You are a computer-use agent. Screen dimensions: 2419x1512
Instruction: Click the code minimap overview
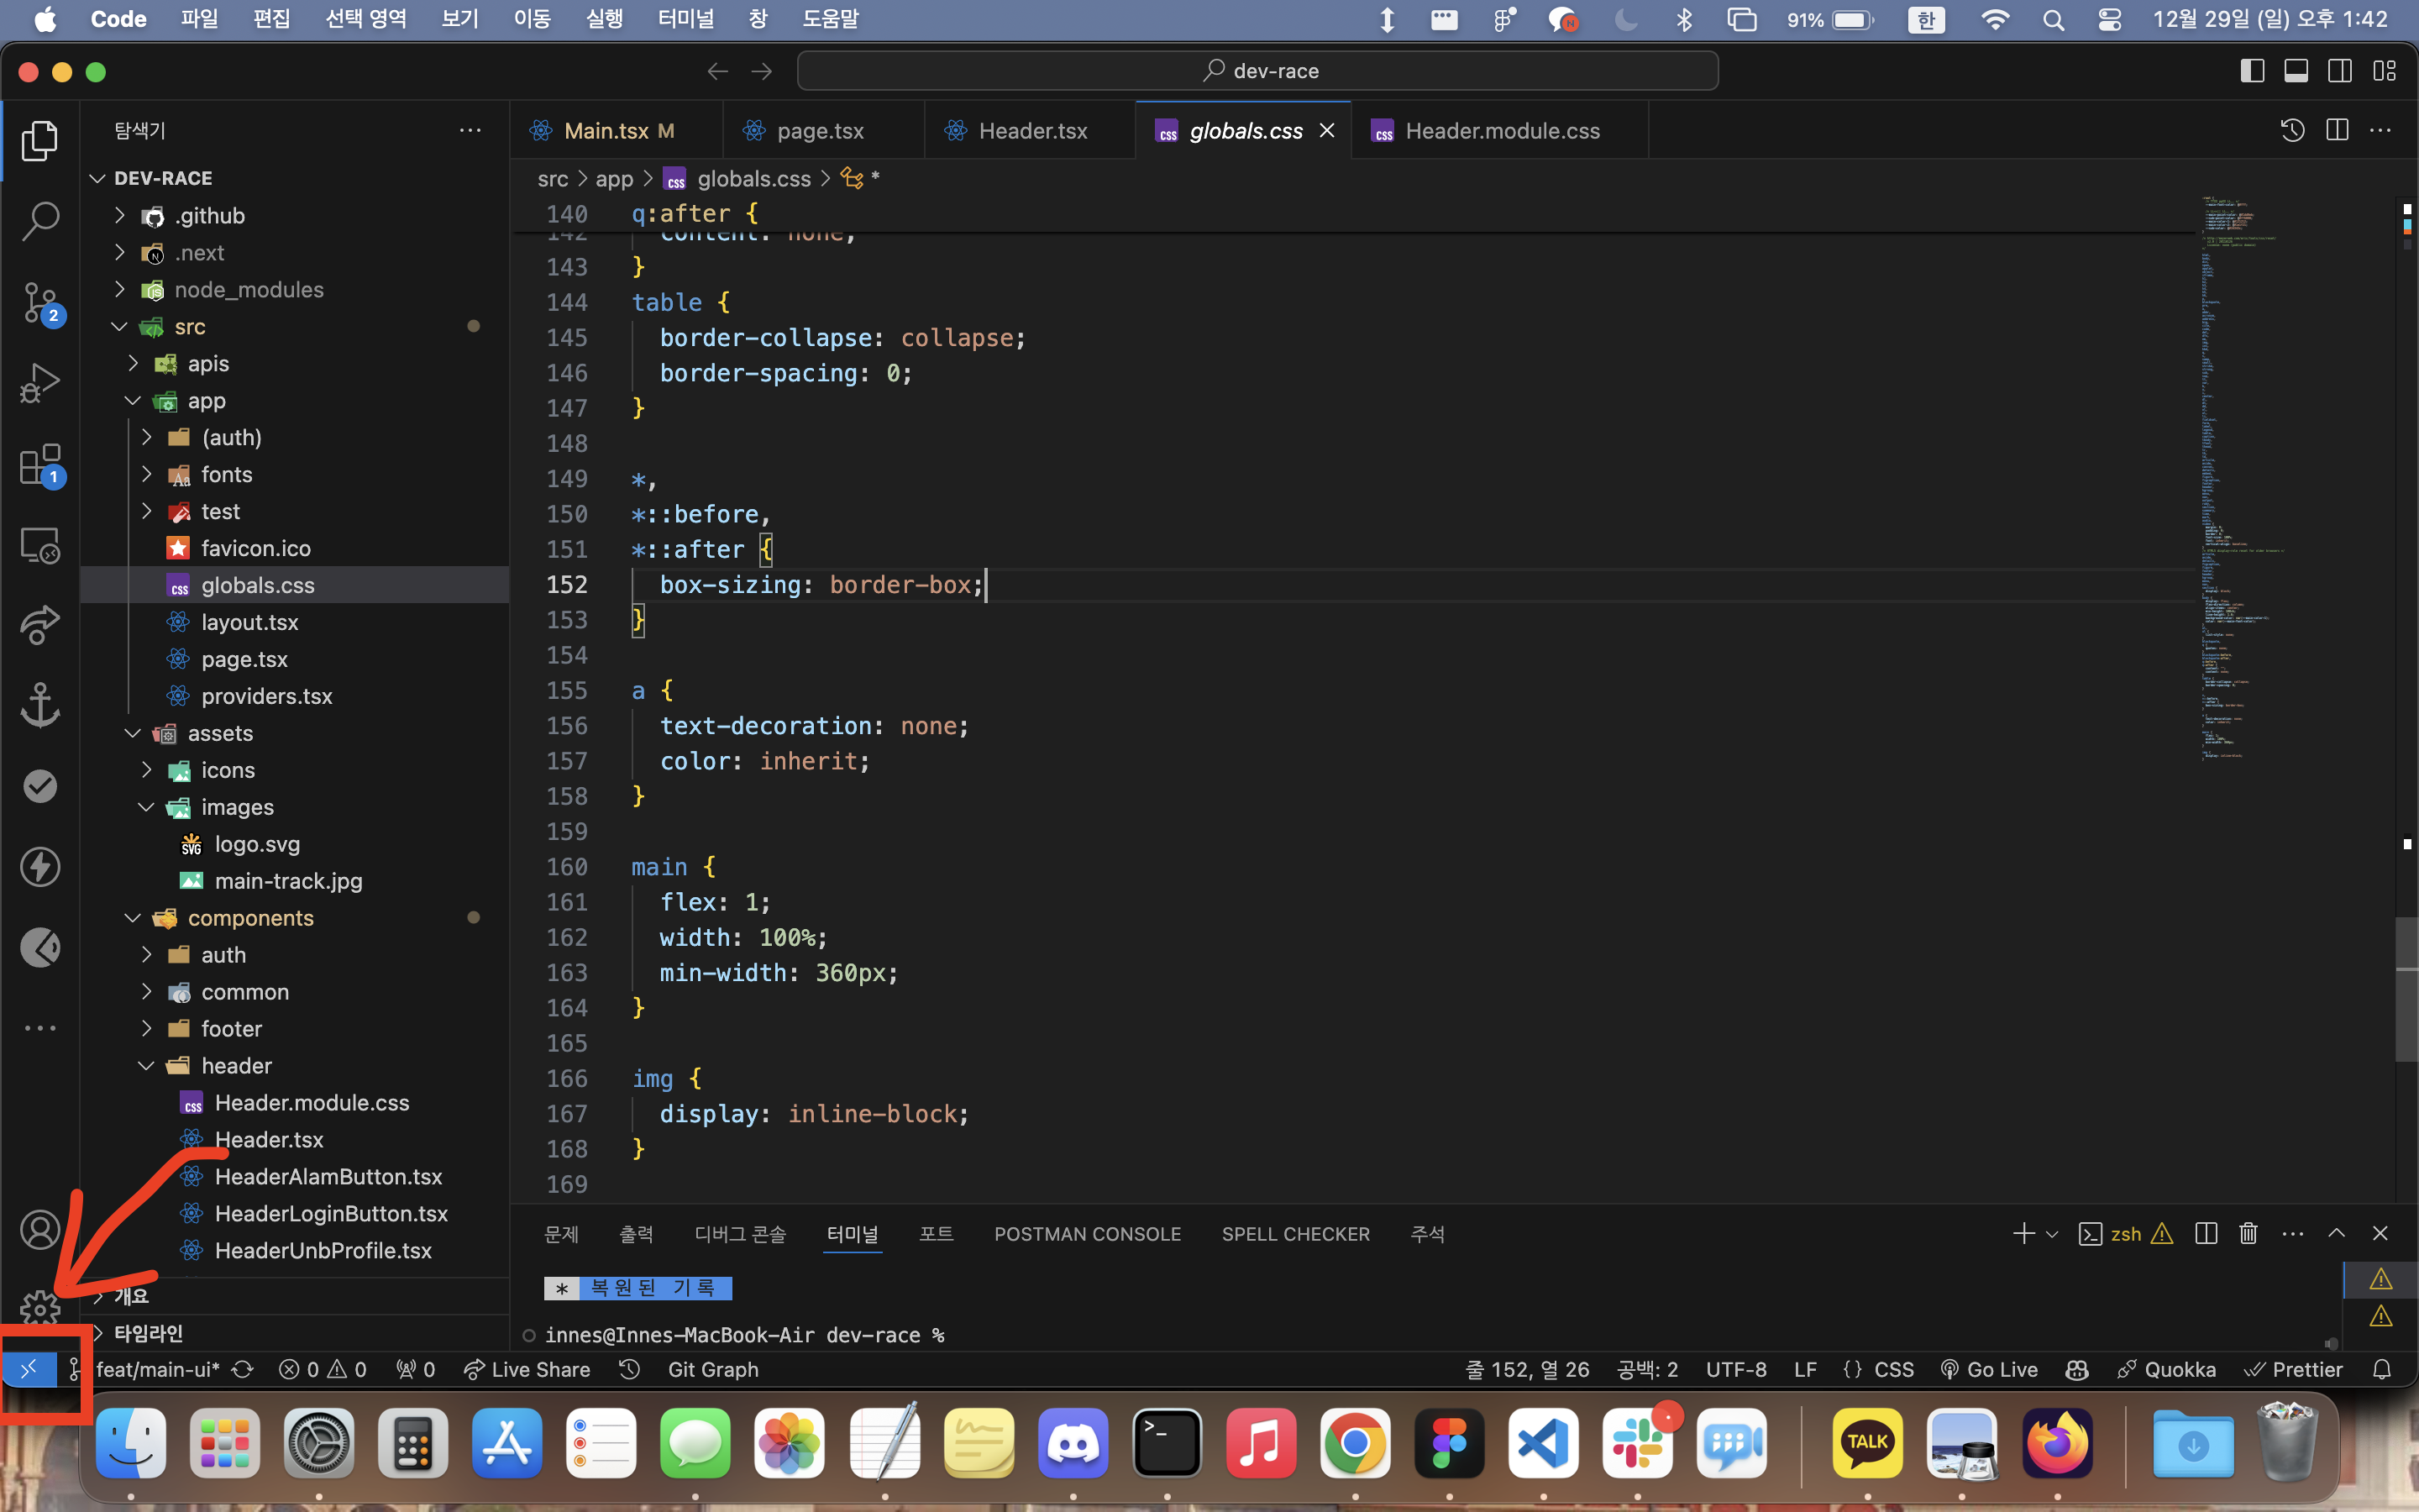pyautogui.click(x=2243, y=478)
